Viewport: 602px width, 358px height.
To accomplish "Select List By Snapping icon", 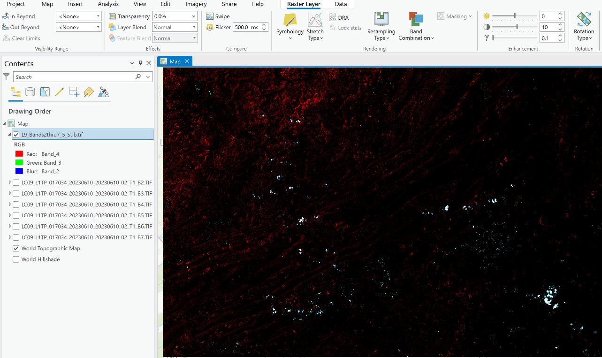I will point(74,92).
